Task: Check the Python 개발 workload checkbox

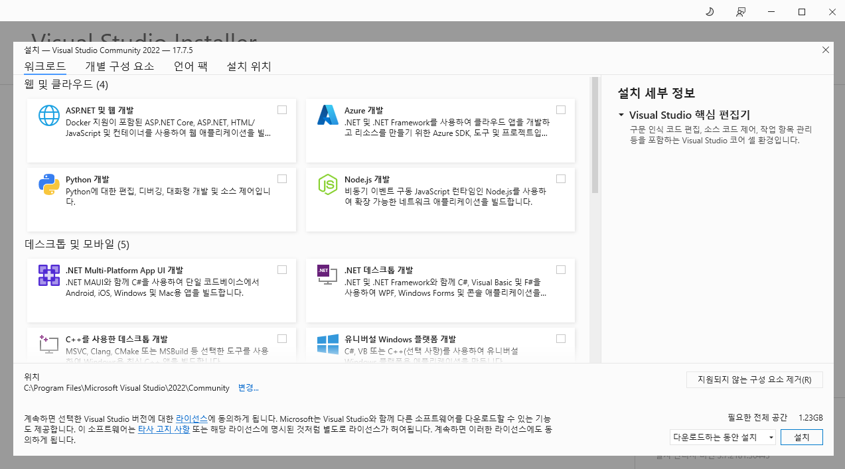Action: click(282, 178)
